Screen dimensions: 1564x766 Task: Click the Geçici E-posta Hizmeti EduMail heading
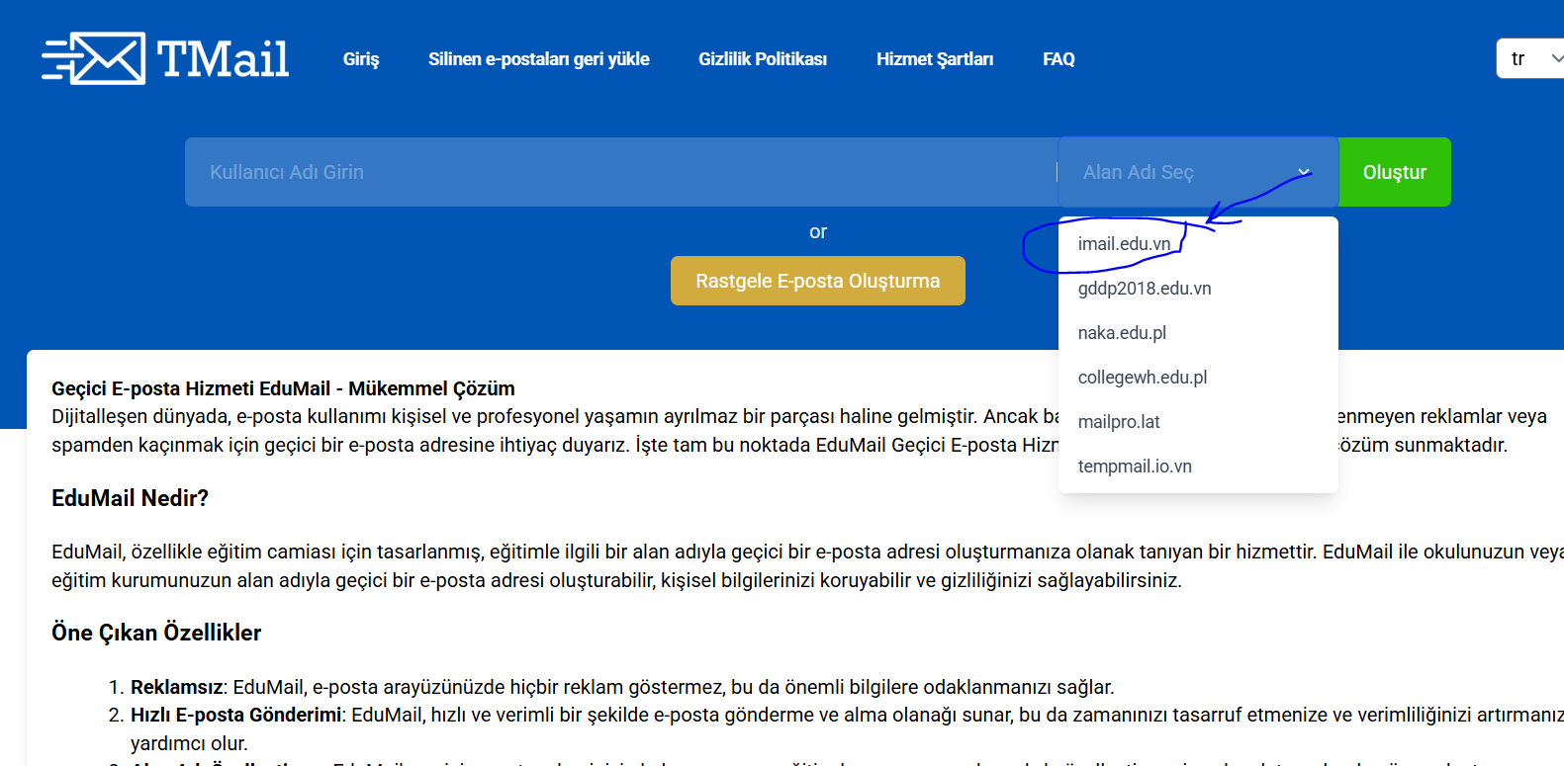[283, 388]
